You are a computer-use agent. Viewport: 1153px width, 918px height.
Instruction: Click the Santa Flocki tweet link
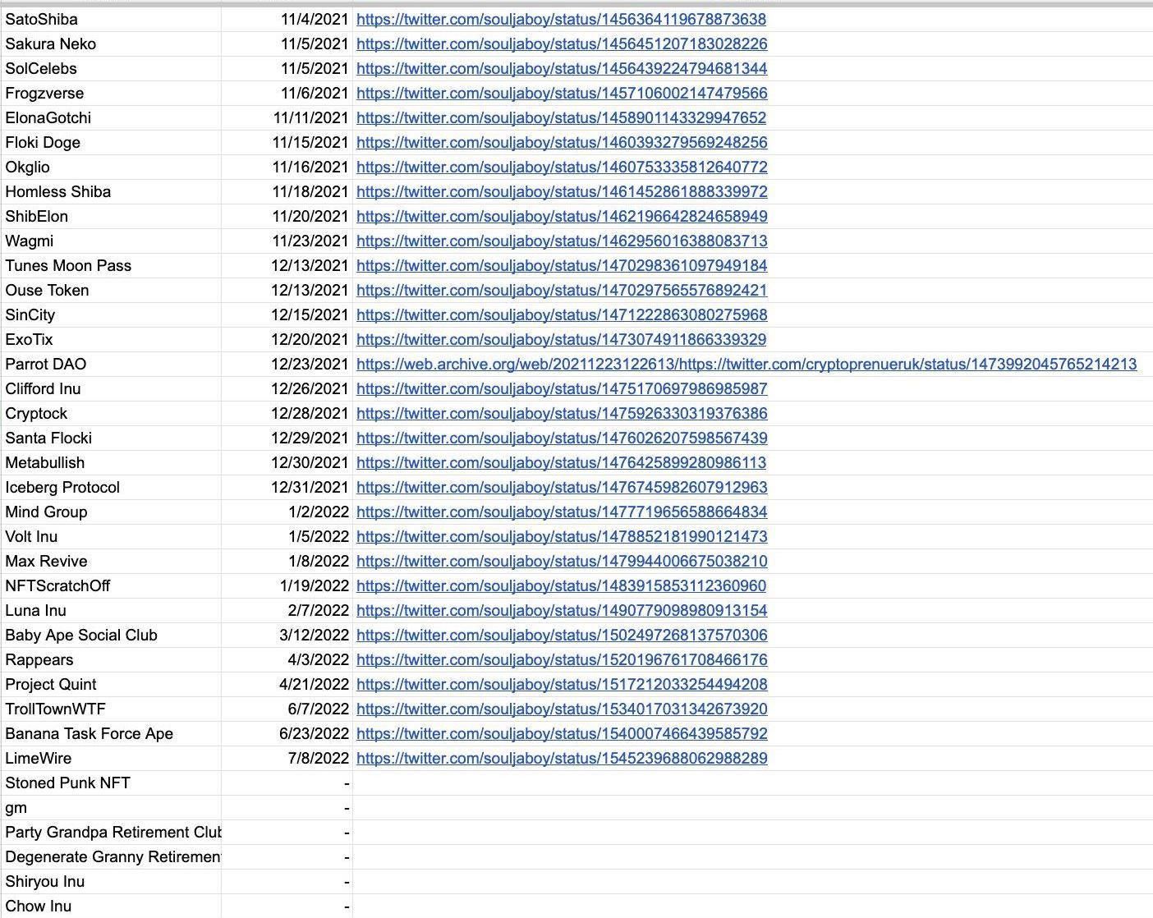pyautogui.click(x=561, y=438)
